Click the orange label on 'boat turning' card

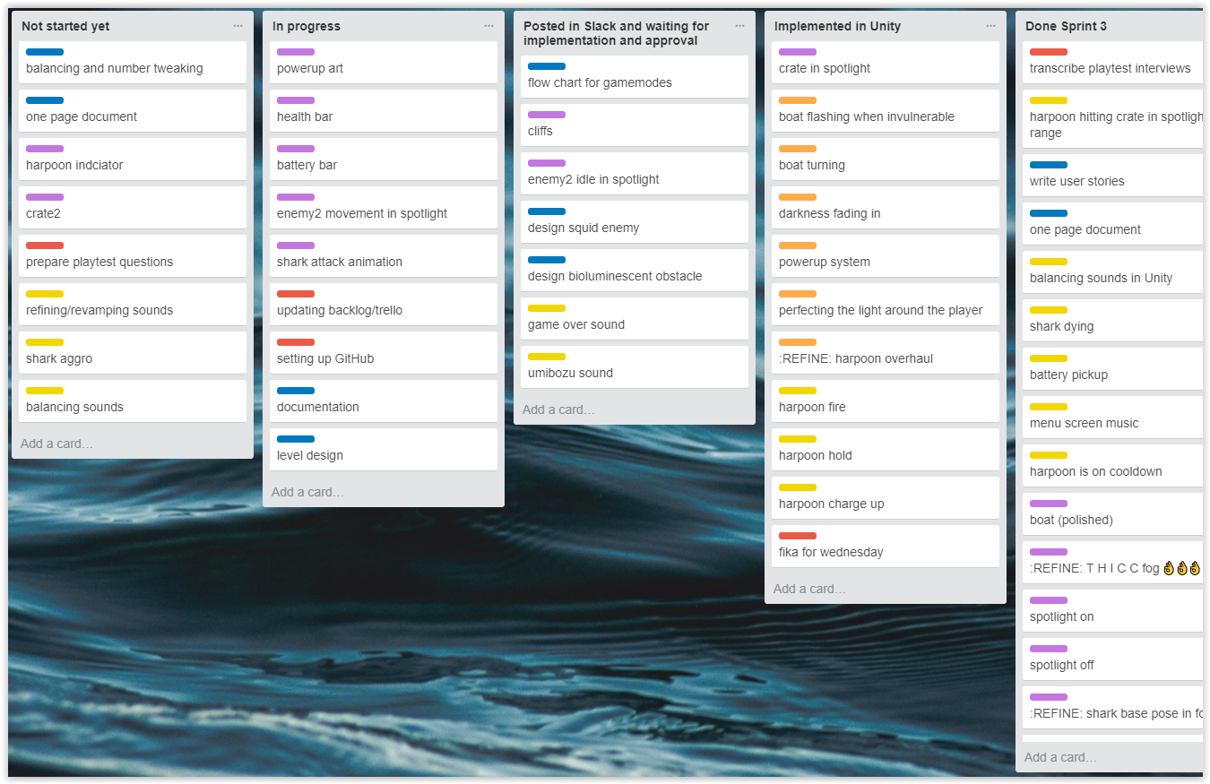pyautogui.click(x=797, y=149)
